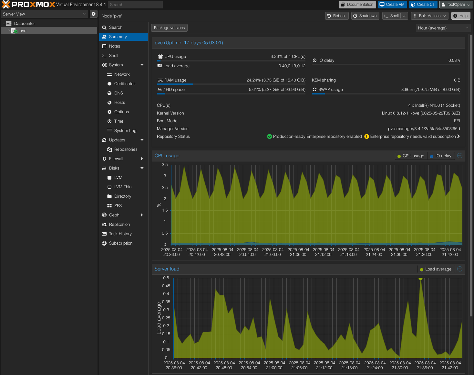Open the Bulk Actions menu

pos(430,16)
